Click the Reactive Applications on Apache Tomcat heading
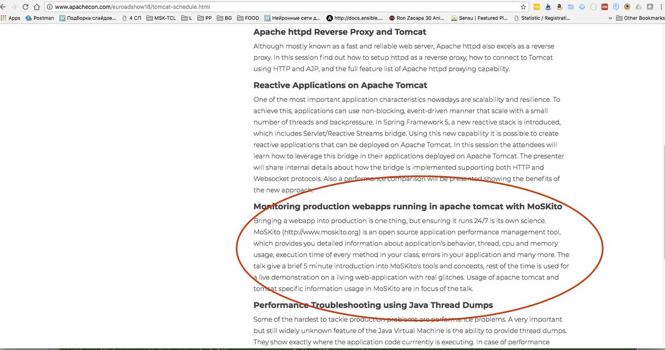Viewport: 665px width, 350px height. 340,85
